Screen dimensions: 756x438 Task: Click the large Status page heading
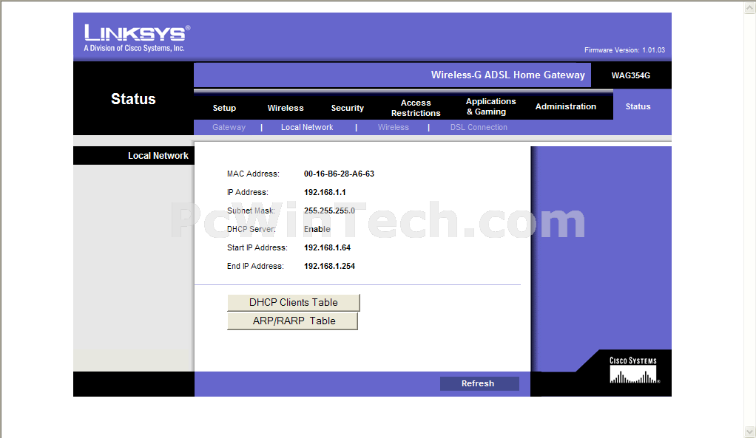tap(133, 99)
